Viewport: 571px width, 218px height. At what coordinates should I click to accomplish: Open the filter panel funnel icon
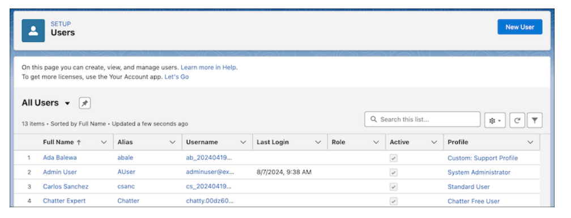click(535, 120)
